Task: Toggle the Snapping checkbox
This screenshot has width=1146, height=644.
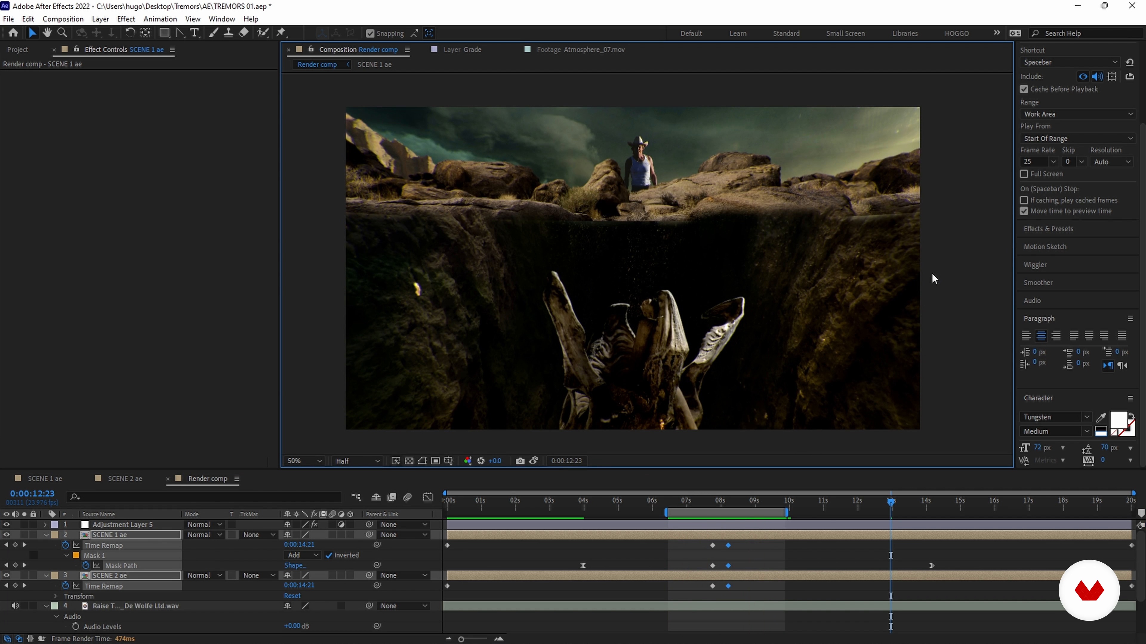Action: (x=370, y=33)
